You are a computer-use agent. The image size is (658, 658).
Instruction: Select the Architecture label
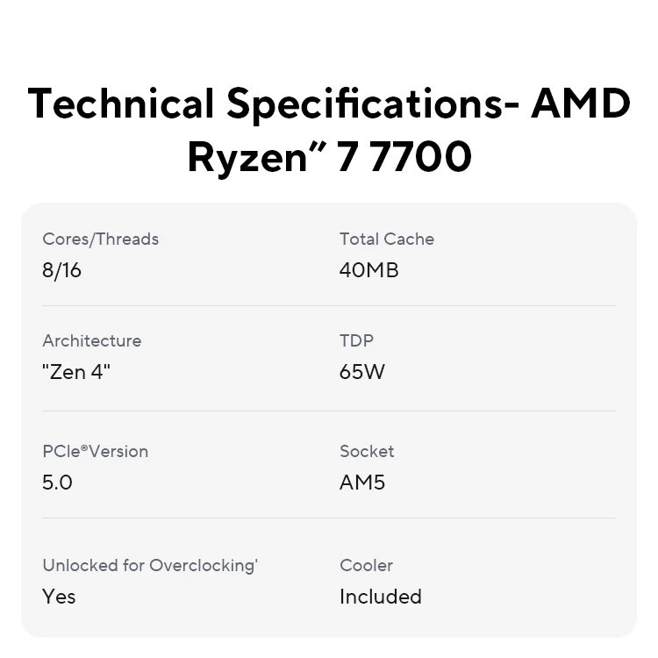91,340
